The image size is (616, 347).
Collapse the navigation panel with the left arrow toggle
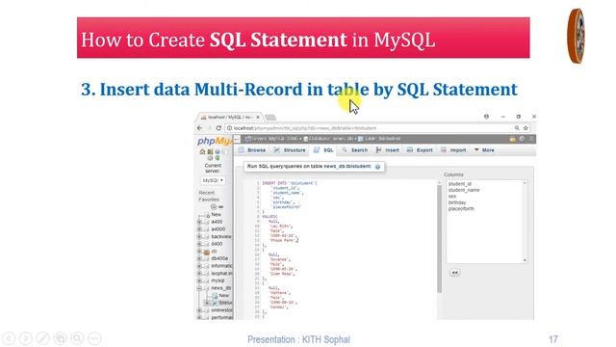point(237,139)
